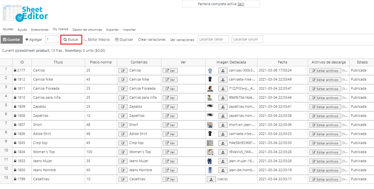Open the Buscar search tool
Viewport: 374px width, 189px height.
point(71,39)
